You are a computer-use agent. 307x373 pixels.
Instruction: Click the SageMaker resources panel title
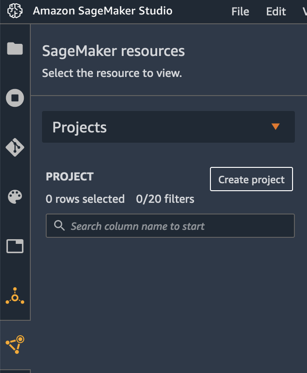tap(113, 51)
